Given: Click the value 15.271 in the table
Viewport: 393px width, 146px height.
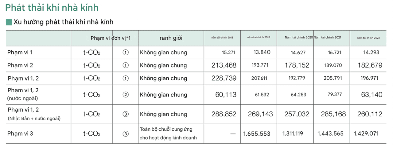Looking at the screenshot, I should [228, 53].
